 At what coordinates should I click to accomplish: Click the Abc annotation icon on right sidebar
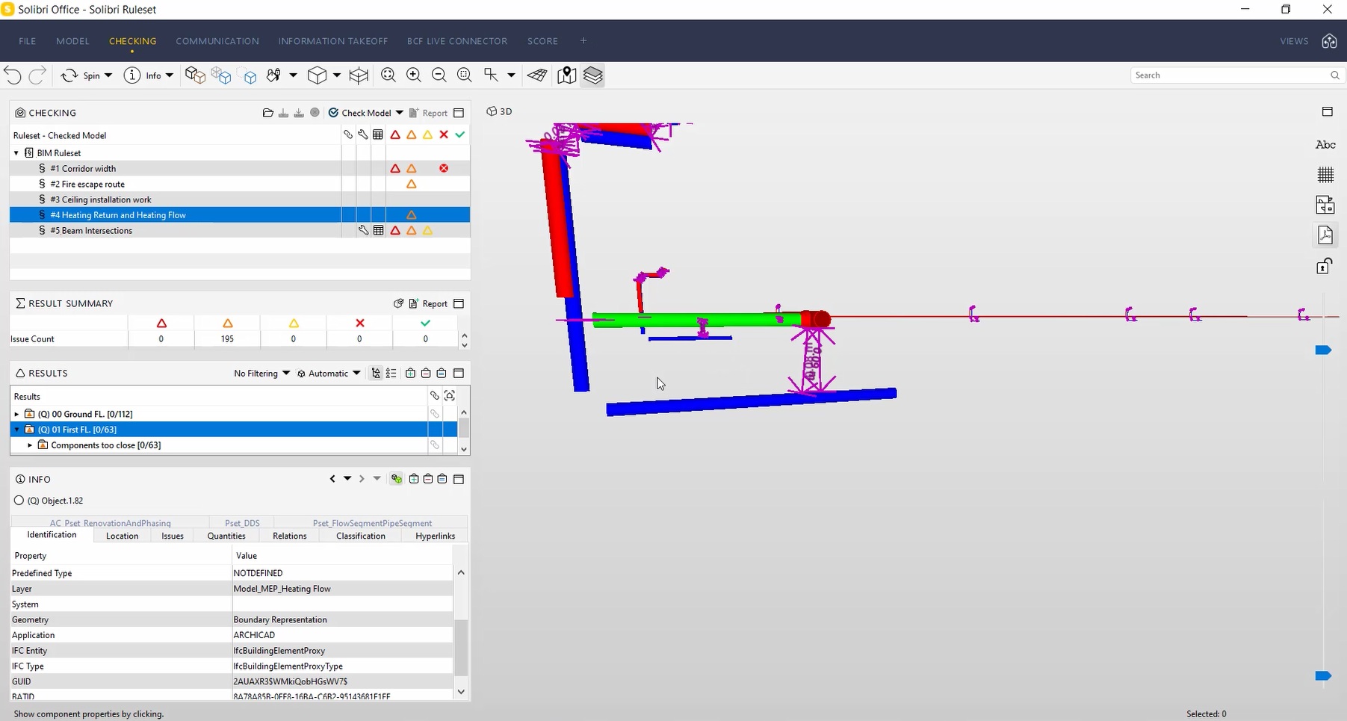1325,145
